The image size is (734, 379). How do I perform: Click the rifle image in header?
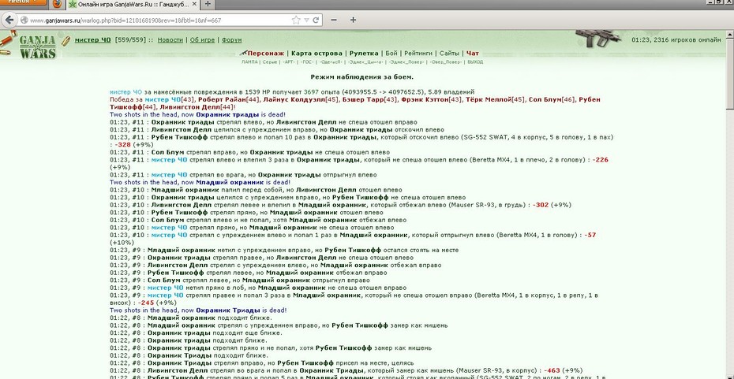pos(597,38)
